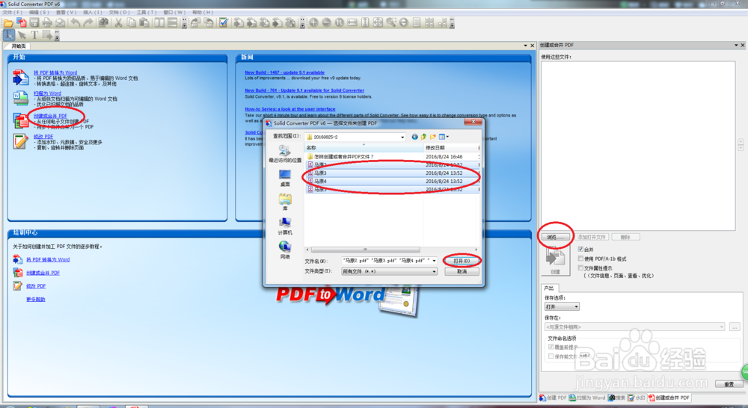The height and width of the screenshot is (408, 748).
Task: Click the New folder icon in dialog
Action: pos(433,137)
